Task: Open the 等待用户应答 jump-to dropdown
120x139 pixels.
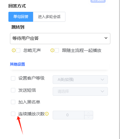Action: tap(60, 39)
